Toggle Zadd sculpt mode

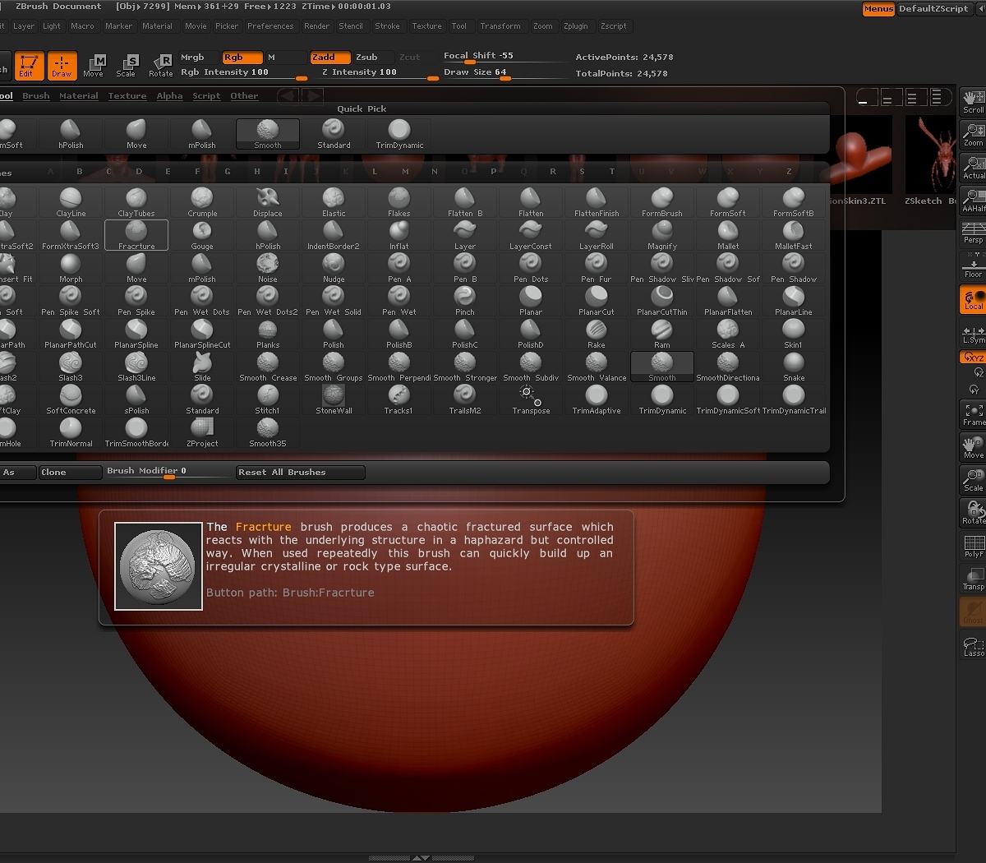coord(330,58)
